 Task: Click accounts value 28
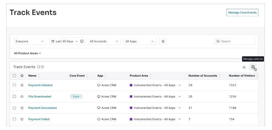coord(190,85)
